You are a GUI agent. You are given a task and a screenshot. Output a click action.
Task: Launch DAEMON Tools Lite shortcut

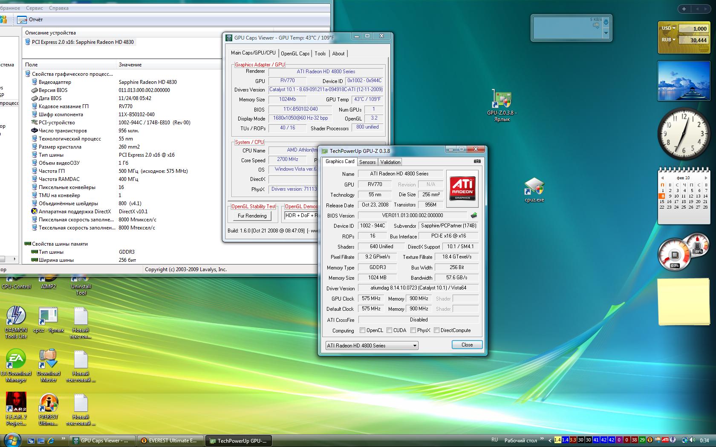[16, 322]
